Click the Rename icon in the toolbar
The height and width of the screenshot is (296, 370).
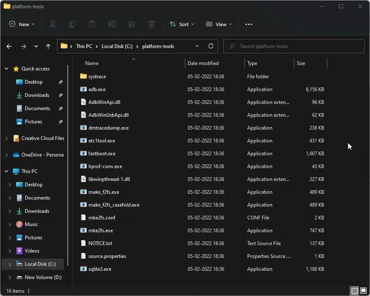(112, 24)
